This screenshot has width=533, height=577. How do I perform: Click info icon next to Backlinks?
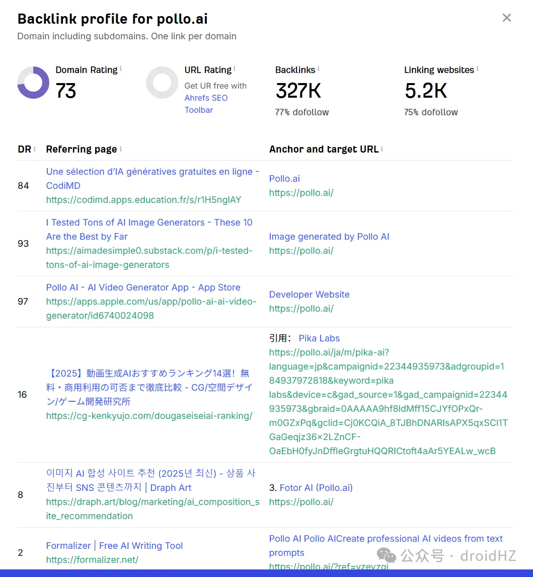coord(319,68)
